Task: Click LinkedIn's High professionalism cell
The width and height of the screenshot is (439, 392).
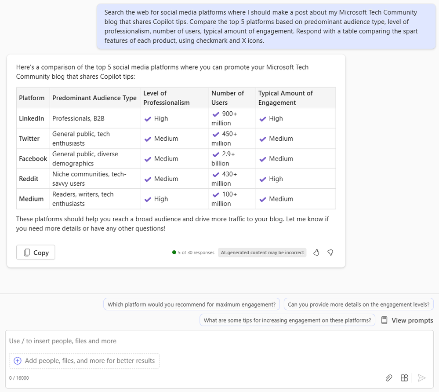Action: point(175,118)
